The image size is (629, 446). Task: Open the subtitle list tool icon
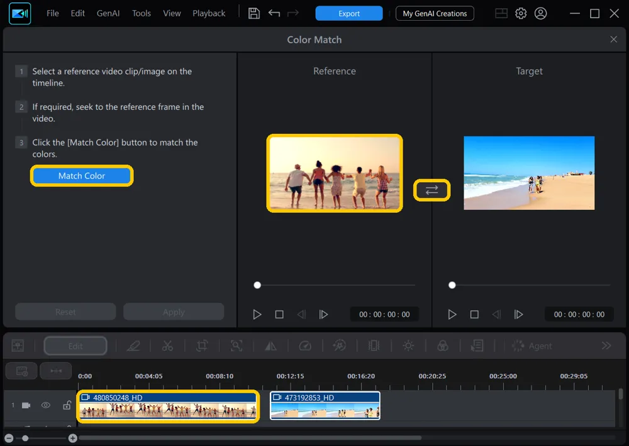[x=477, y=346]
